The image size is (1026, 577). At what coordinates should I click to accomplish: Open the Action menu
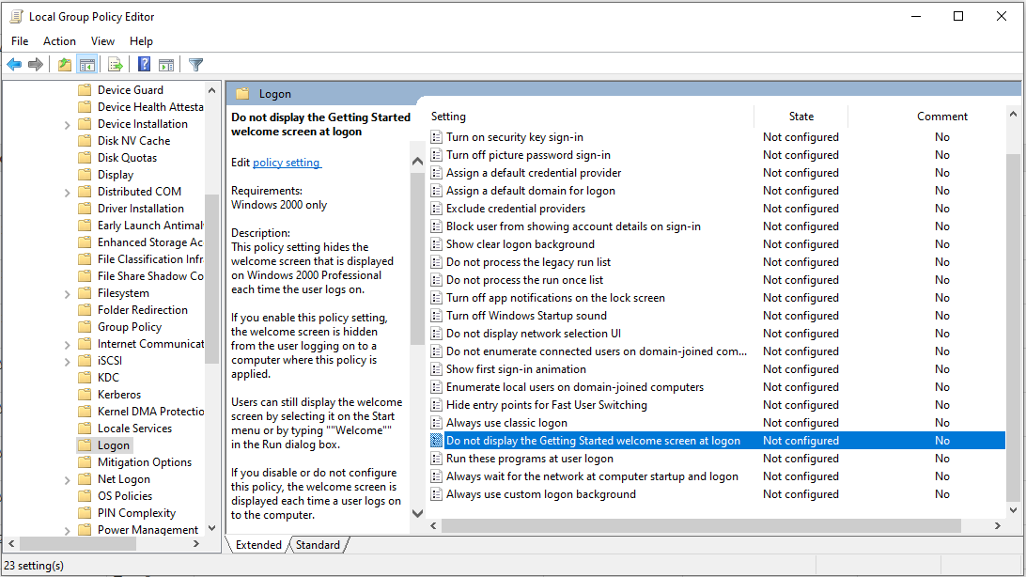pyautogui.click(x=59, y=40)
